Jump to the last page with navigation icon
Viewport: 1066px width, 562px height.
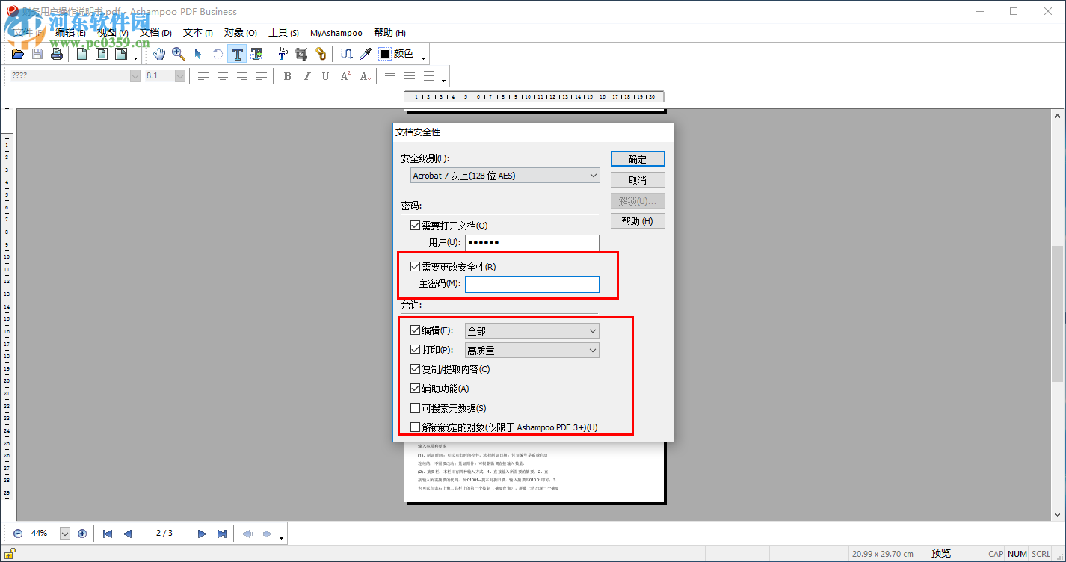(x=222, y=533)
